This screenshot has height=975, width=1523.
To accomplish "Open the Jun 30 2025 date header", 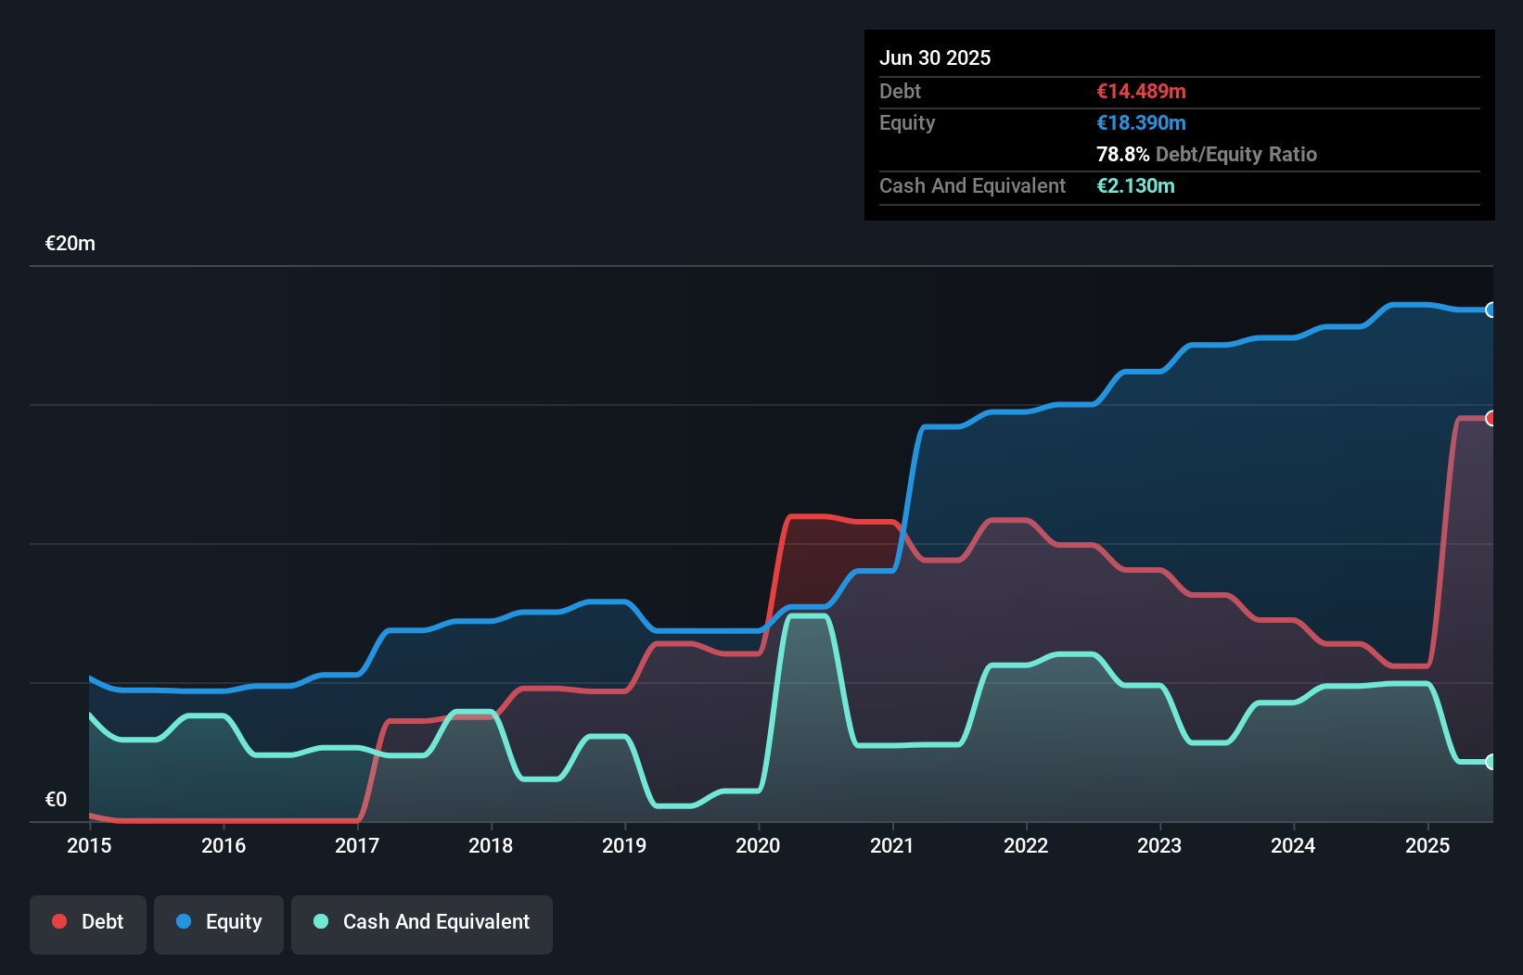I will [935, 57].
